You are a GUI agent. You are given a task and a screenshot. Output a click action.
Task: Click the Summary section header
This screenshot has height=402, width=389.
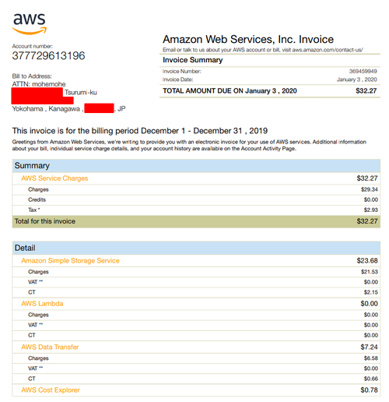tap(196, 166)
